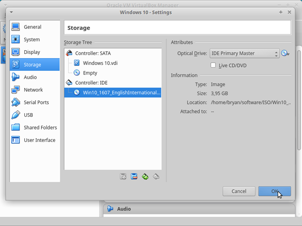The height and width of the screenshot is (226, 302).
Task: Open the General settings category
Action: 35,27
